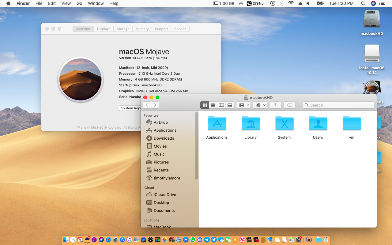
Task: Open WhatsApp from the Dock
Action: [x=193, y=239]
